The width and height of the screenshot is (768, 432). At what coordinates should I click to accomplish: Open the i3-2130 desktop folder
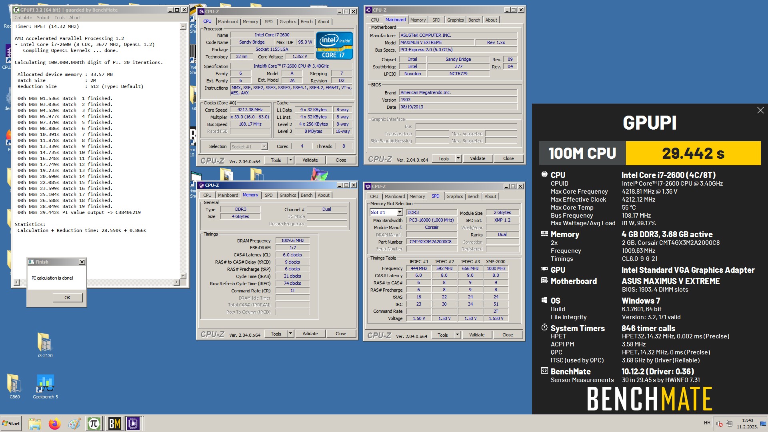[45, 345]
